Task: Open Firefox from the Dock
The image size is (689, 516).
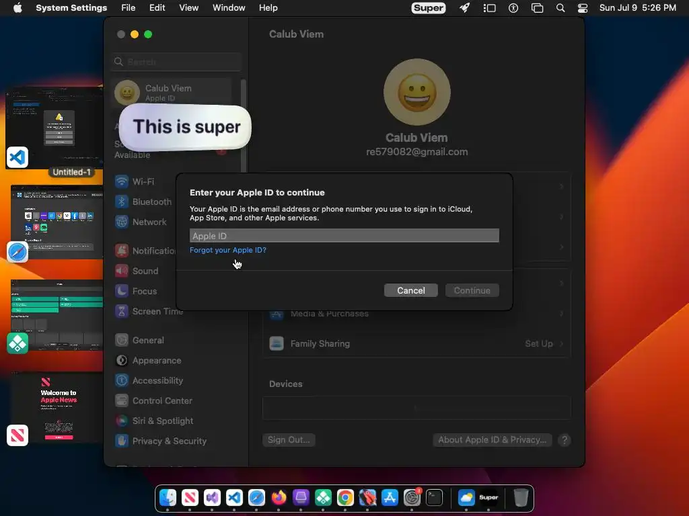Action: click(x=279, y=498)
